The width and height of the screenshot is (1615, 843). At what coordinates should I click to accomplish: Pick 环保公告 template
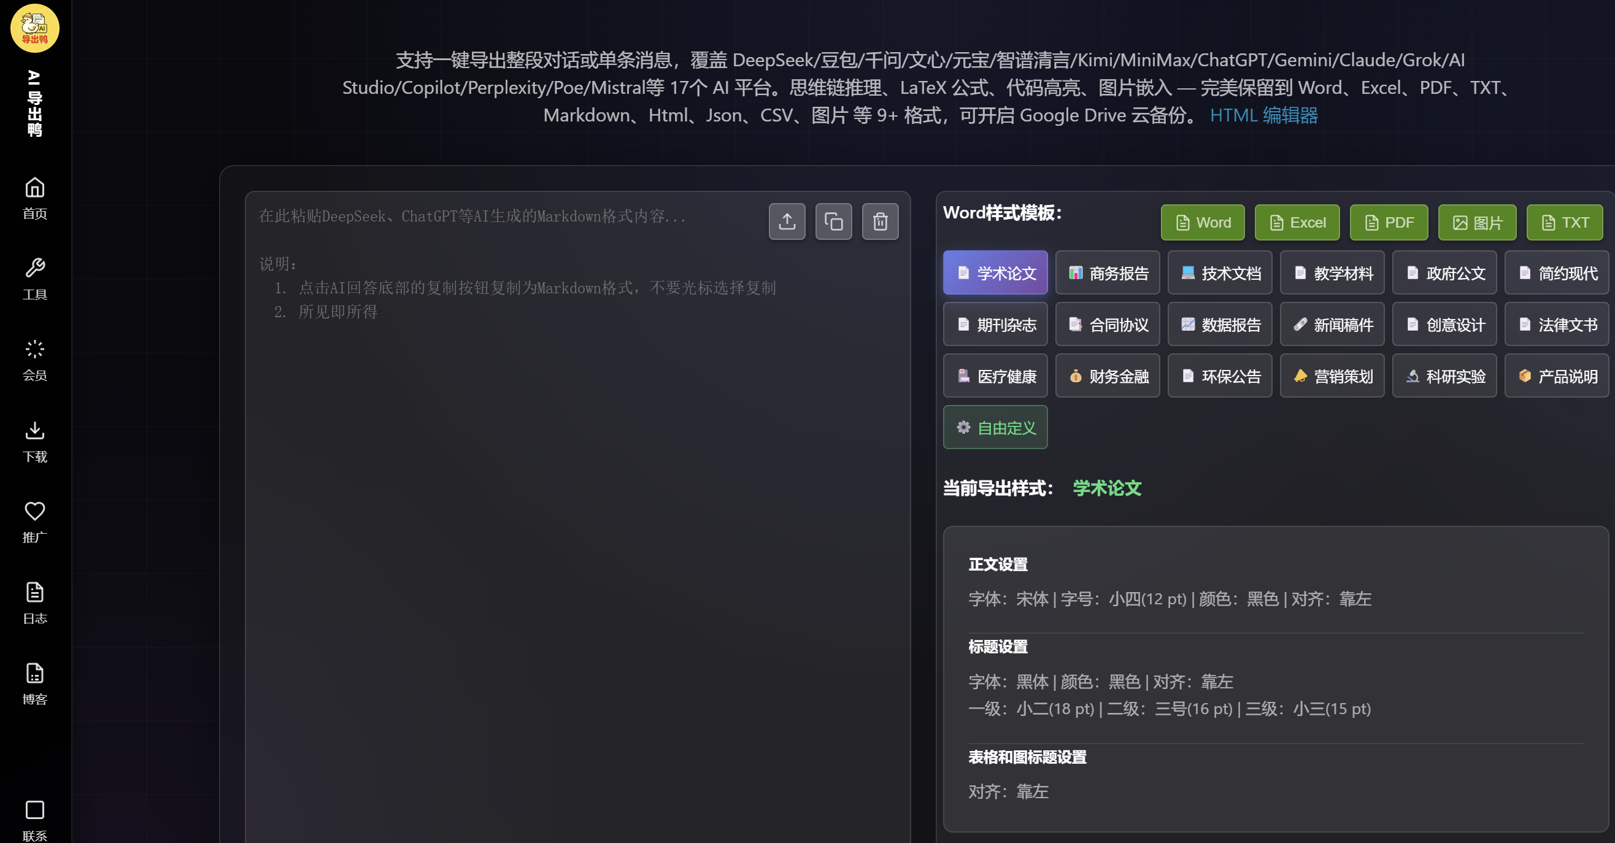click(x=1219, y=375)
